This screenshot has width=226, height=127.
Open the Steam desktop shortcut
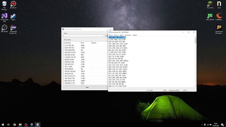coord(13,17)
